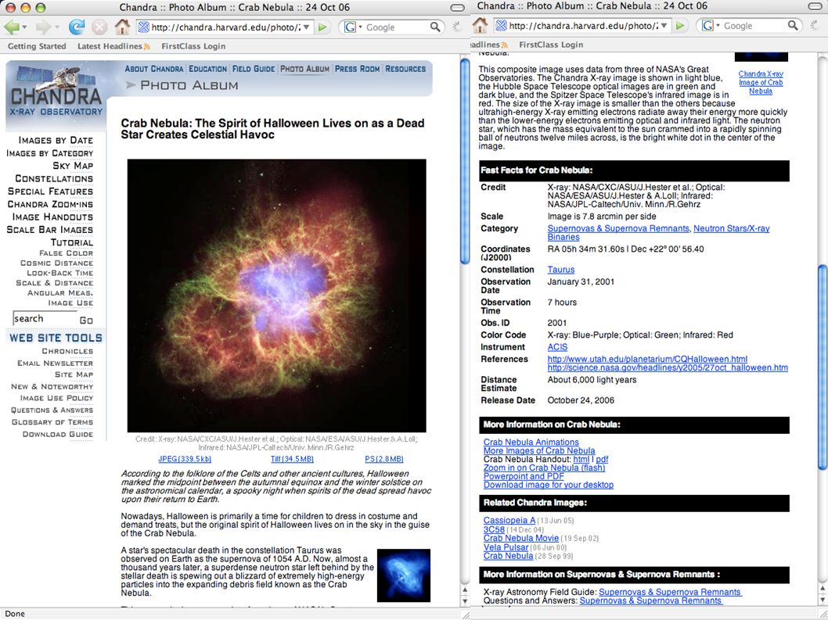The image size is (828, 620).
Task: Click the search magnifier in the right window Google box
Action: [x=793, y=25]
